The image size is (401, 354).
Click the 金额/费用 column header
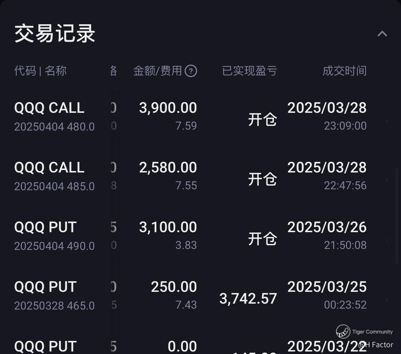pyautogui.click(x=158, y=71)
